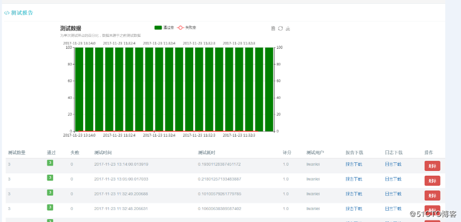Click green pass badge in fourth row
The height and width of the screenshot is (222, 461).
50,207
